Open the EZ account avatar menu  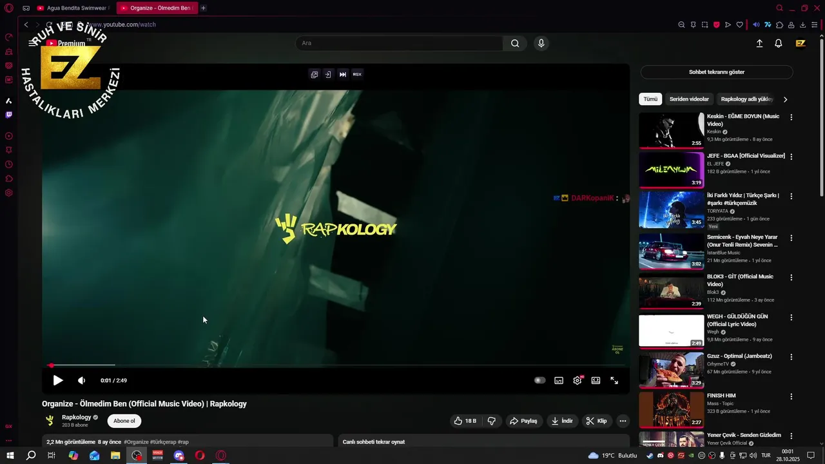click(801, 43)
